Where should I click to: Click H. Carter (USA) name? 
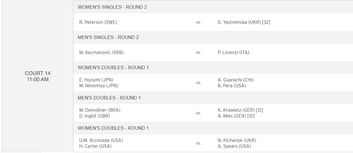click(95, 146)
